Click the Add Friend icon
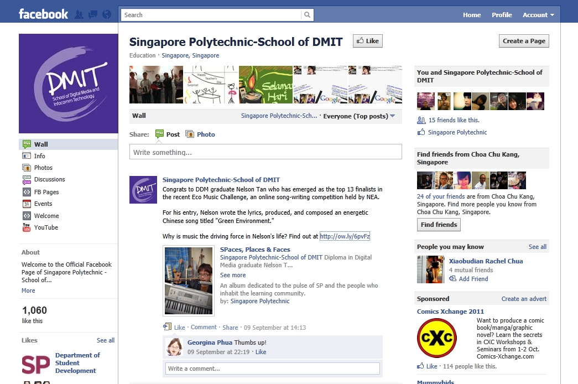The height and width of the screenshot is (384, 578). pos(452,279)
